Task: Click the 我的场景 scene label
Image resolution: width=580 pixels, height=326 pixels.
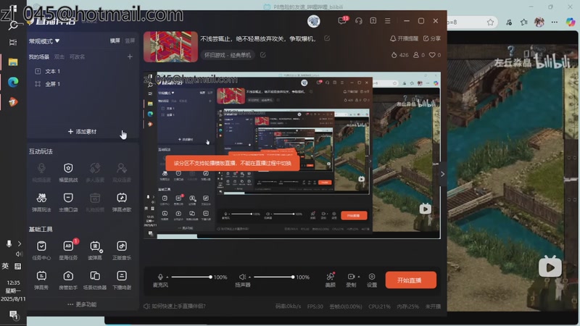Action: pyautogui.click(x=39, y=57)
